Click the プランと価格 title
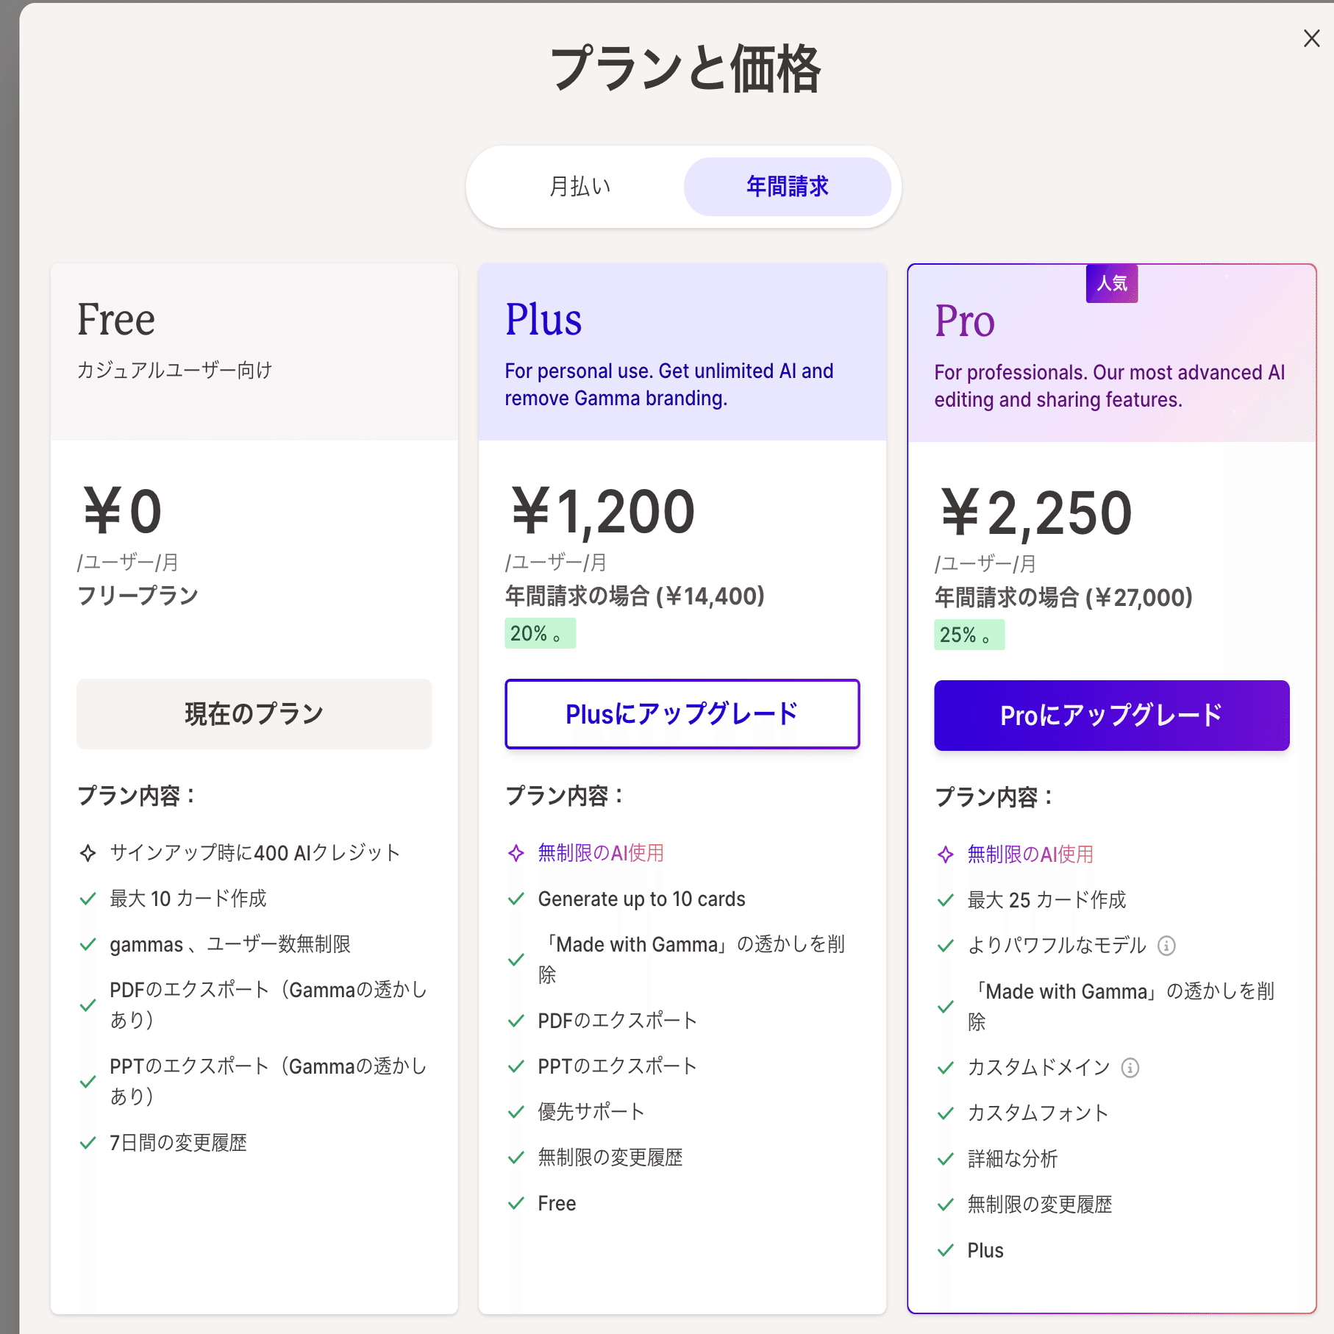Viewport: 1334px width, 1334px height. click(685, 68)
